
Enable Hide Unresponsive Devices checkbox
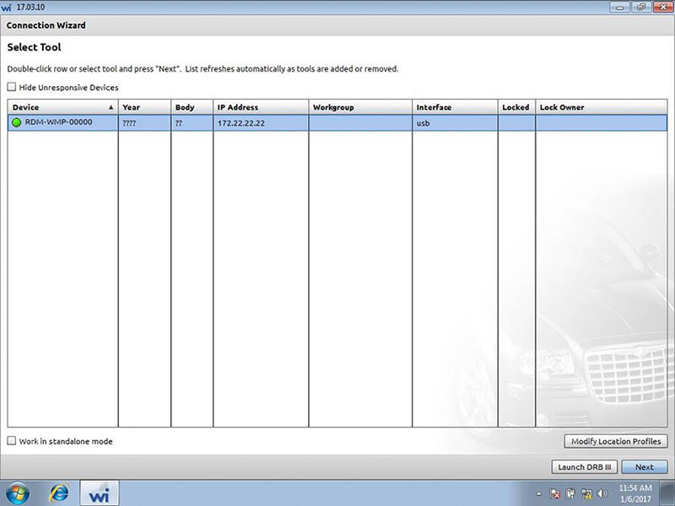coord(12,87)
